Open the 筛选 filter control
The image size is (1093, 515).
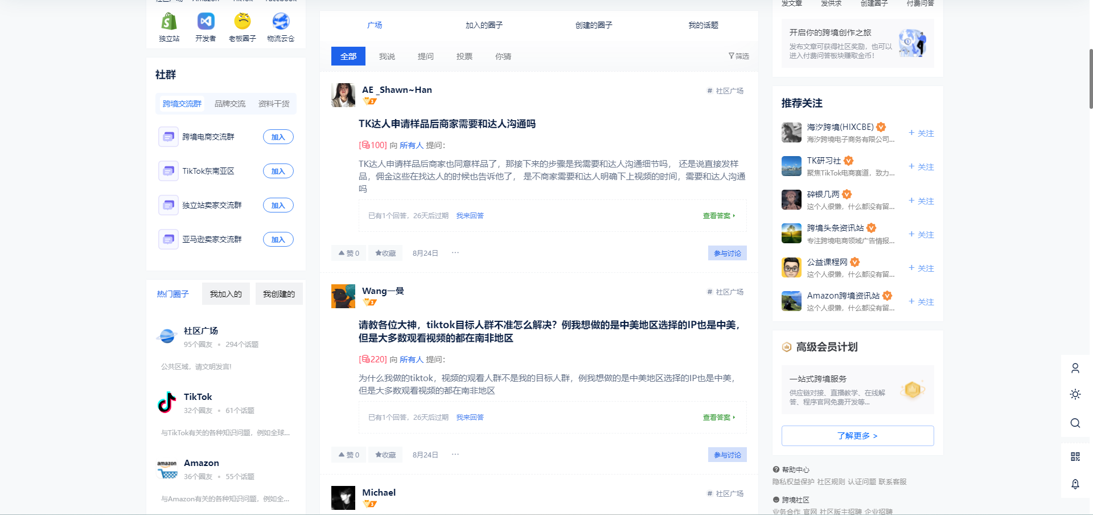[739, 56]
